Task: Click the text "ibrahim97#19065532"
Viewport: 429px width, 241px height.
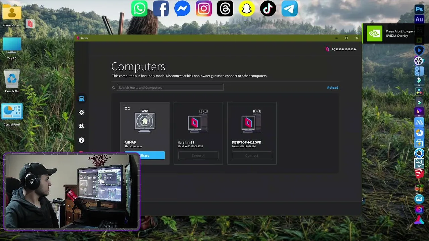Action: [x=190, y=146]
